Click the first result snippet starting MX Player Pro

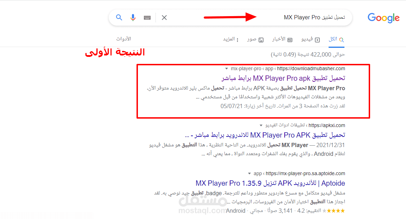click(x=246, y=92)
